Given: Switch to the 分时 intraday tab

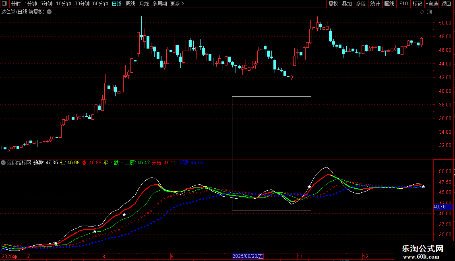Looking at the screenshot, I should tap(16, 4).
